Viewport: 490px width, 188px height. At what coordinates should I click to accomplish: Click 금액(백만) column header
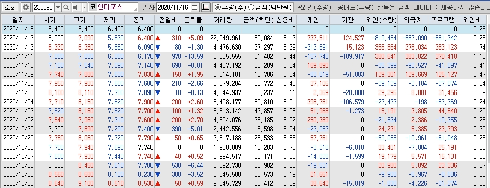[258, 20]
